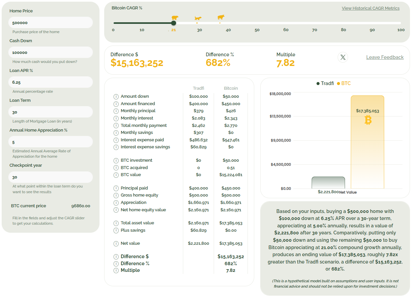412x298 pixels.
Task: Click Bitcoin Interest expense paid $547,461
Action: (231, 140)
